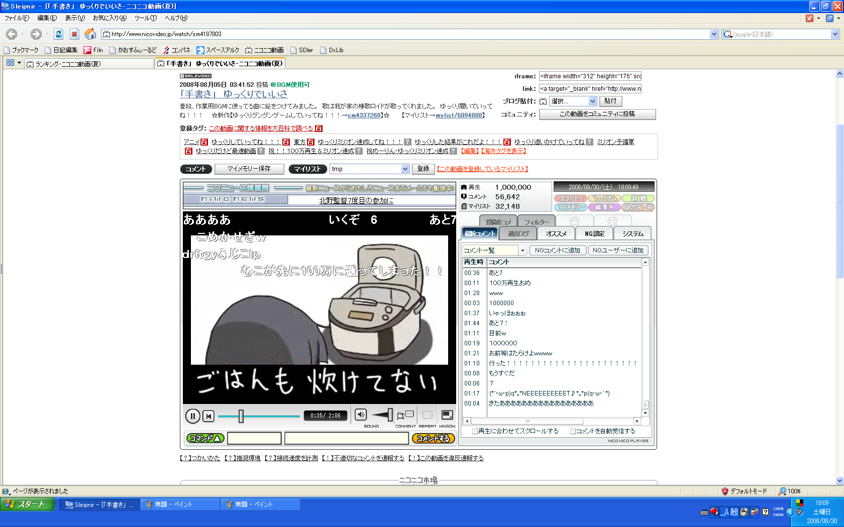844x527 pixels.
Task: Switch to the NG設定 tab
Action: click(x=594, y=234)
